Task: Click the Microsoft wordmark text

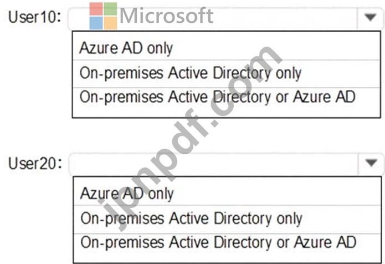Action: [x=167, y=16]
